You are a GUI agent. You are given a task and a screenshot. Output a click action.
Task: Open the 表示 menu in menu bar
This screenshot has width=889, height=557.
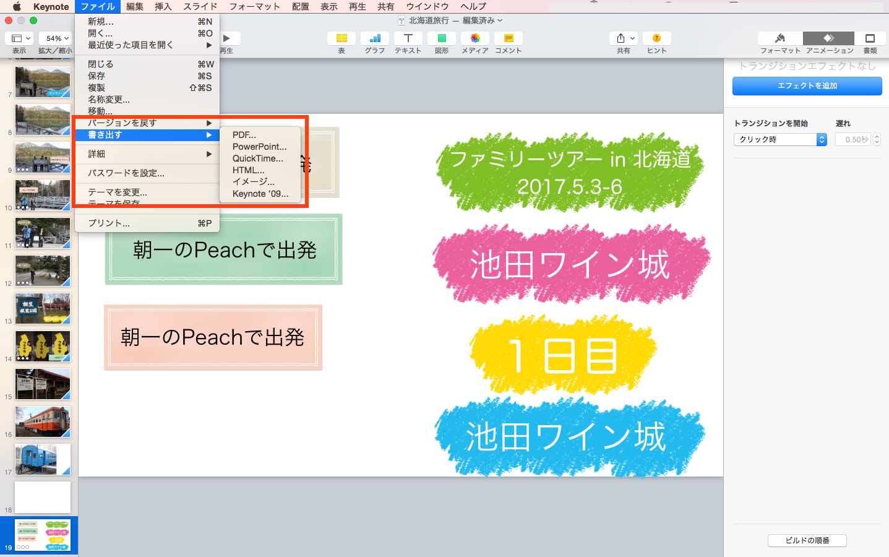[x=329, y=7]
